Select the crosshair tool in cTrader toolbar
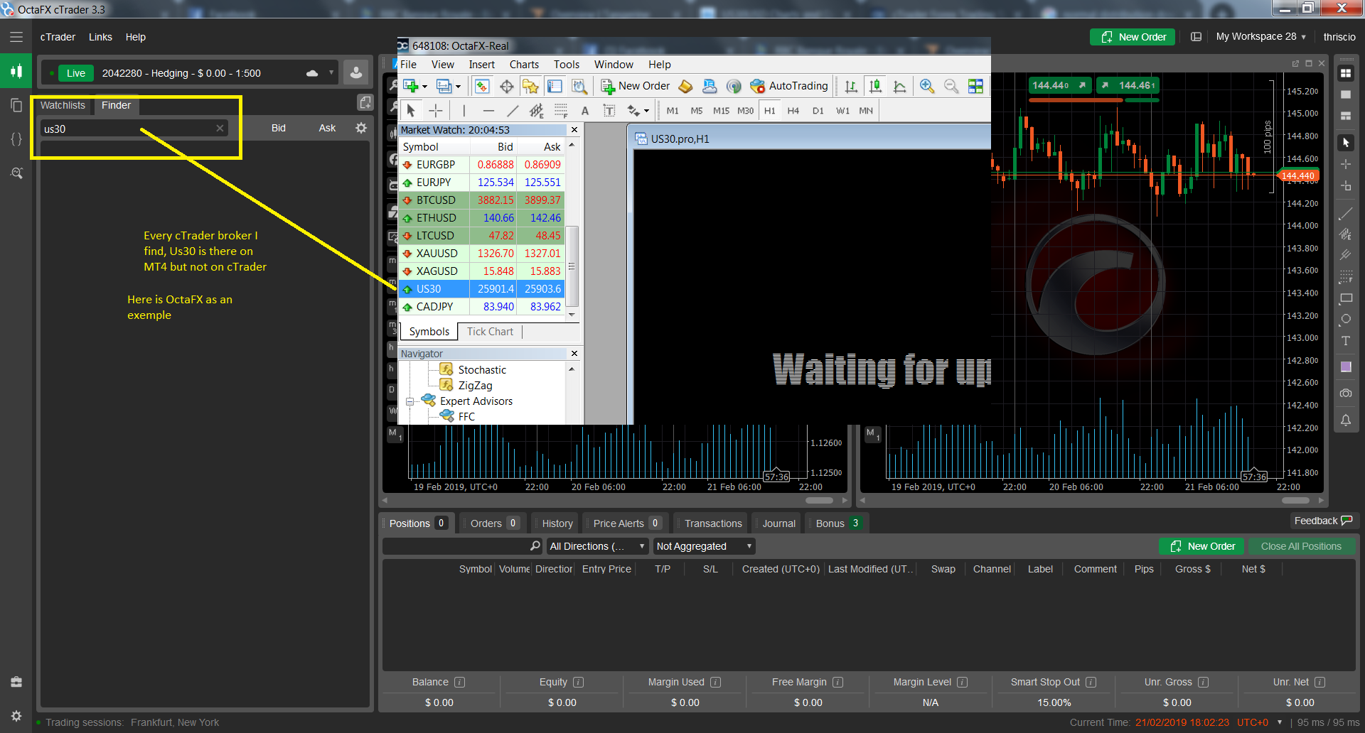The width and height of the screenshot is (1365, 733). coord(1346,164)
